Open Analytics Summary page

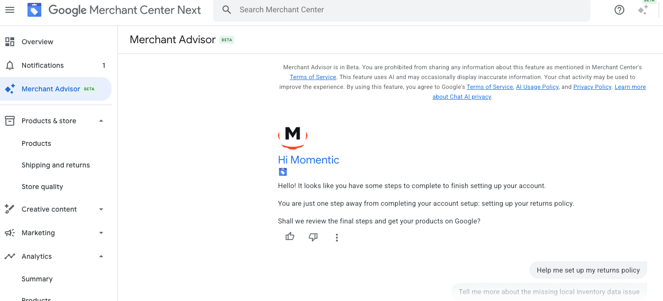click(37, 279)
